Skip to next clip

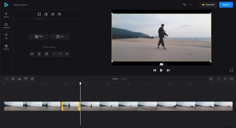[168, 70]
